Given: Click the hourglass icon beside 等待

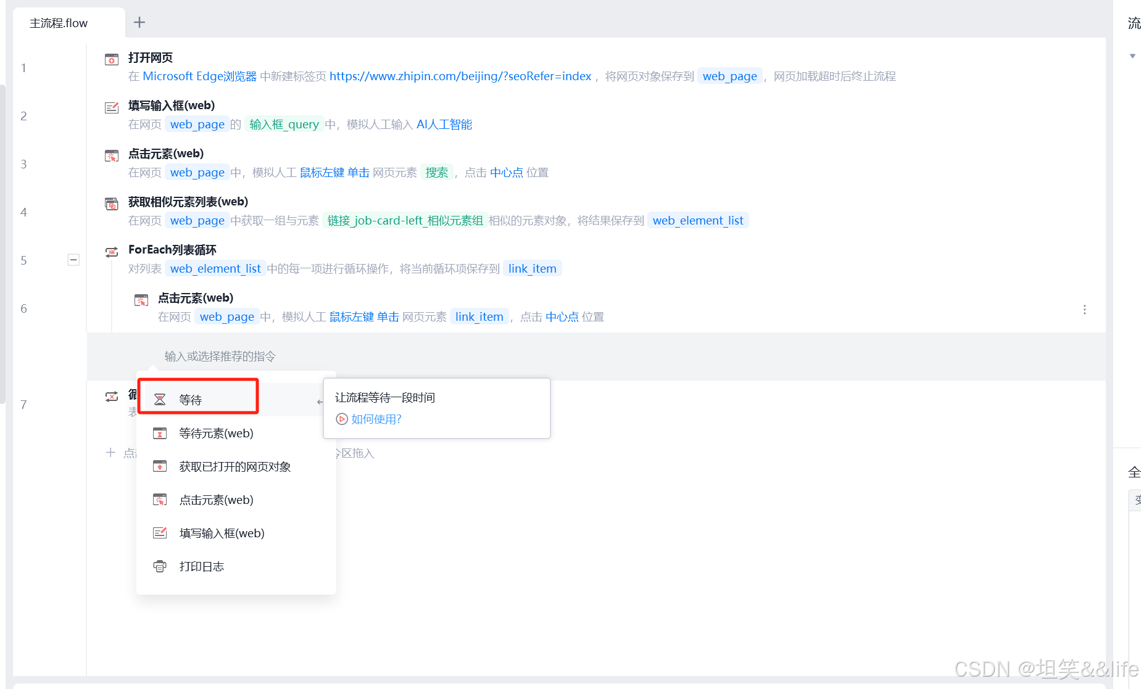Looking at the screenshot, I should point(160,400).
